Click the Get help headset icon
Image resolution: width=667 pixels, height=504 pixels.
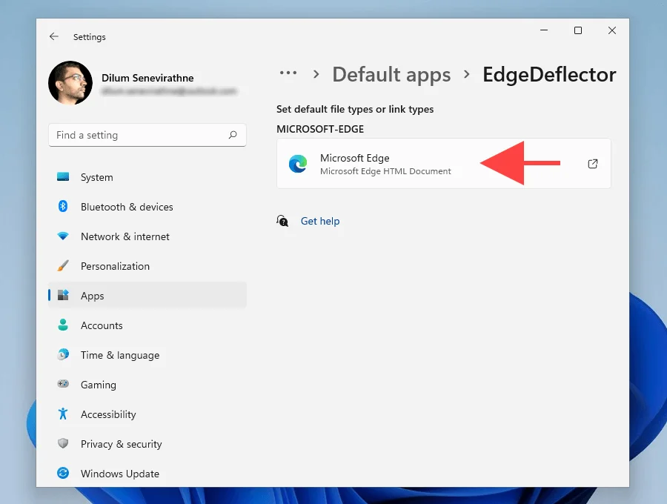point(282,221)
